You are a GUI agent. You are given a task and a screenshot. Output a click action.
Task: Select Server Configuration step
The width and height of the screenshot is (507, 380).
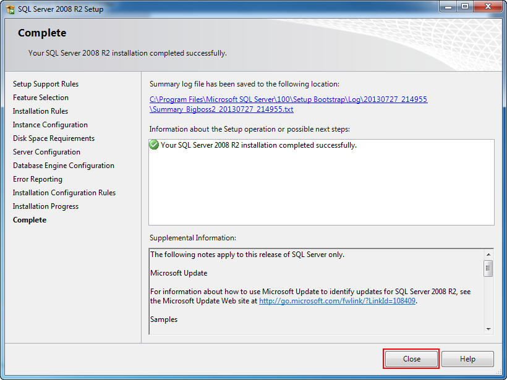pos(46,152)
